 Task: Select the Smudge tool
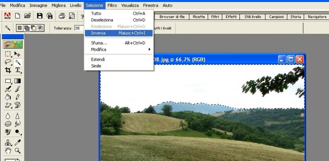click(17, 124)
